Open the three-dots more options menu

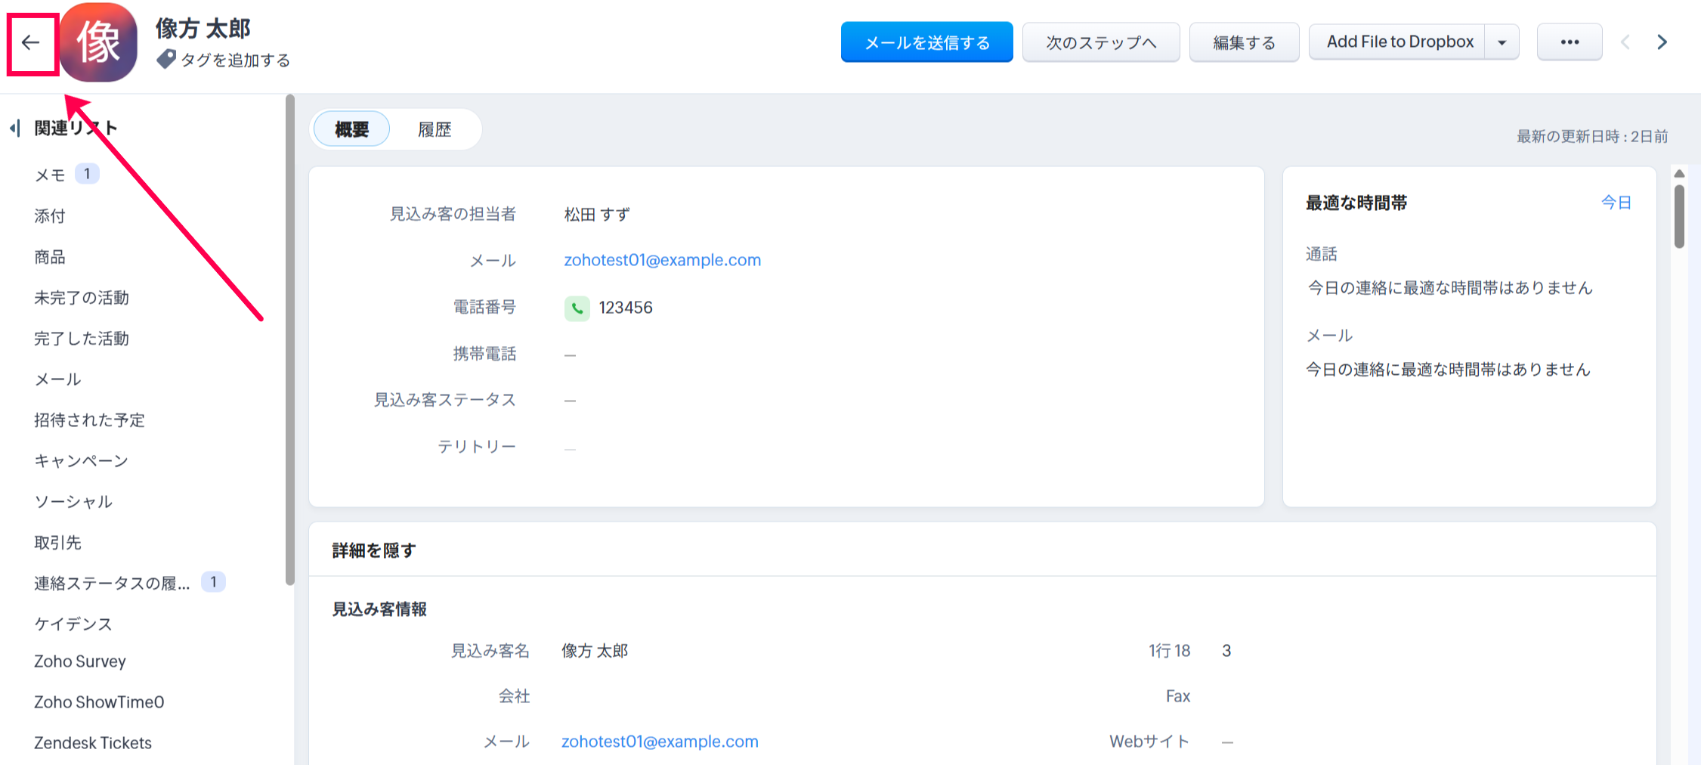1569,42
